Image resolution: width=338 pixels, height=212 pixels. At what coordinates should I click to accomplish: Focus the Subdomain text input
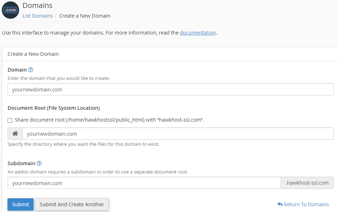[144, 183]
